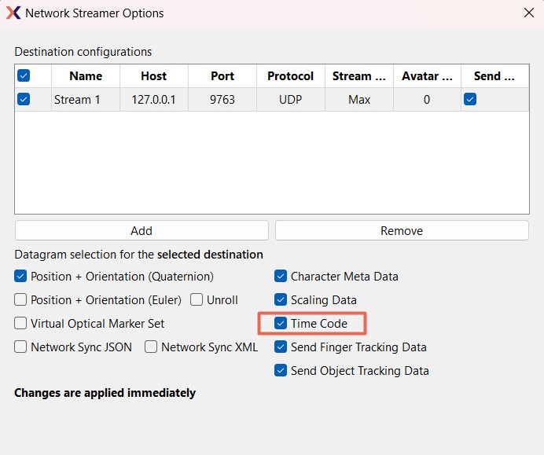Image resolution: width=544 pixels, height=455 pixels.
Task: Click the Host field 127.0.0.1
Action: (x=154, y=100)
